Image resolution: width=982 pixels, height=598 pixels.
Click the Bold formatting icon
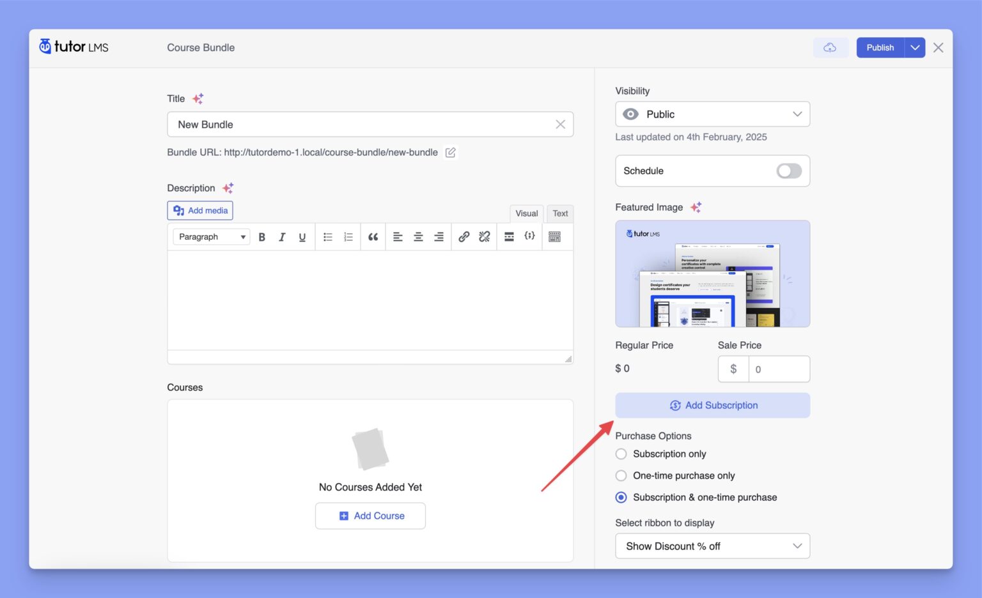pos(261,237)
